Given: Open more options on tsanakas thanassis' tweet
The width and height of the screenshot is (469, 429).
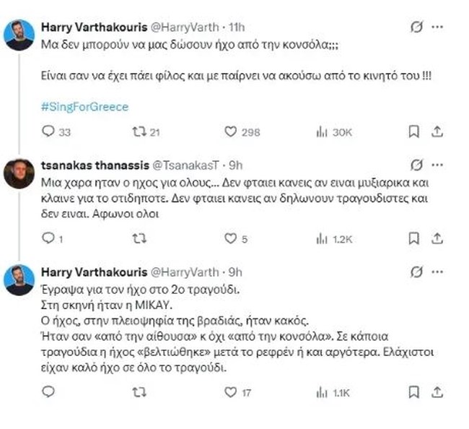Looking at the screenshot, I should 437,165.
